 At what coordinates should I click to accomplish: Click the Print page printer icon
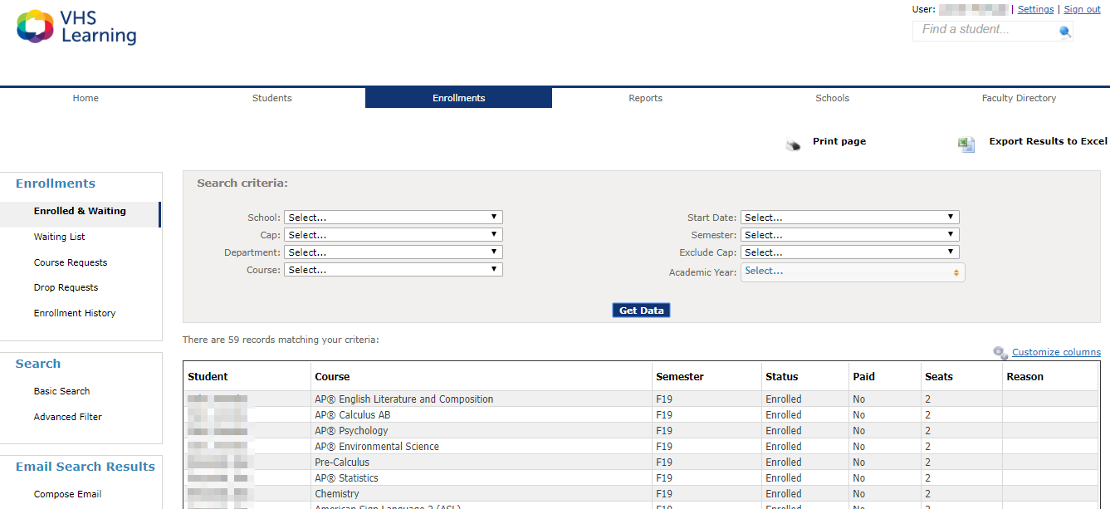click(793, 142)
